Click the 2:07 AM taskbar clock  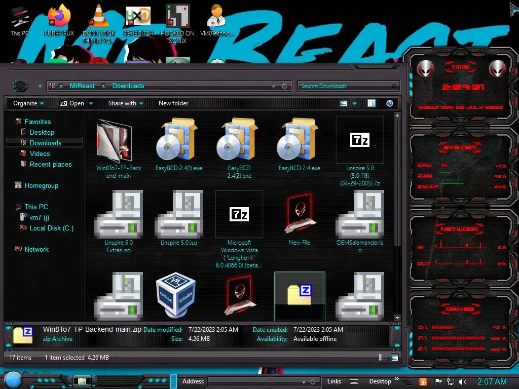pos(492,382)
